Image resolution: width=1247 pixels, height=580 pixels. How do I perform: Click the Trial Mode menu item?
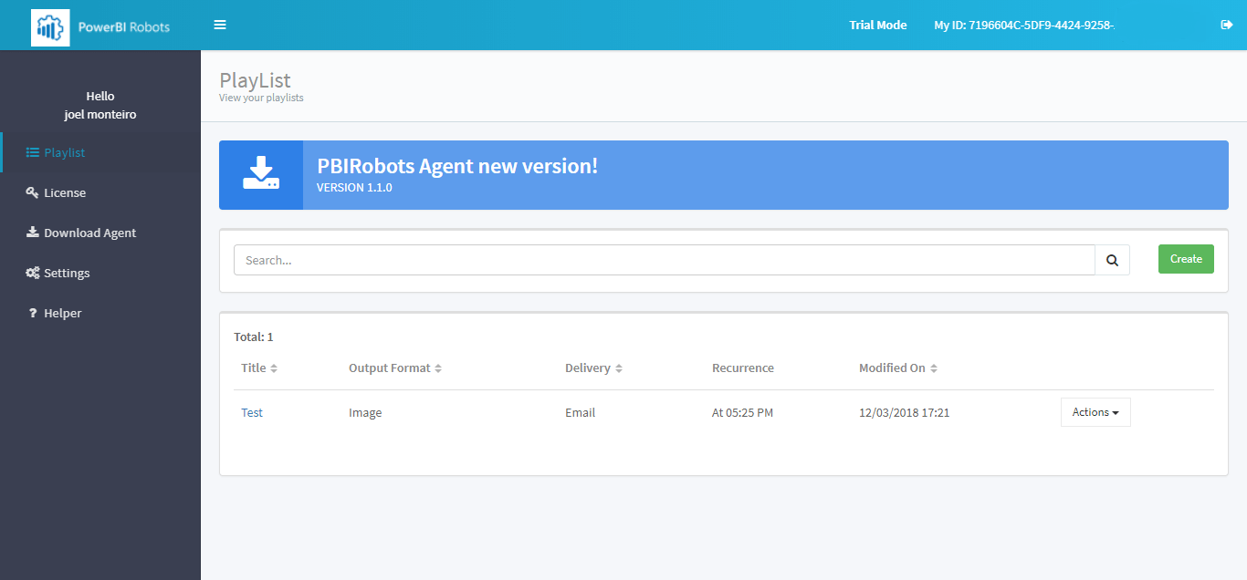[x=877, y=25]
